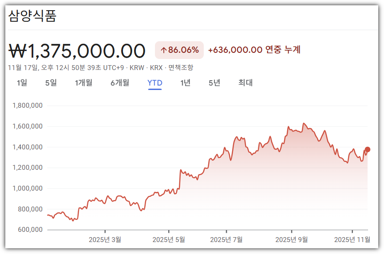
Task: Switch chart to 1개월 range
Action: click(83, 82)
